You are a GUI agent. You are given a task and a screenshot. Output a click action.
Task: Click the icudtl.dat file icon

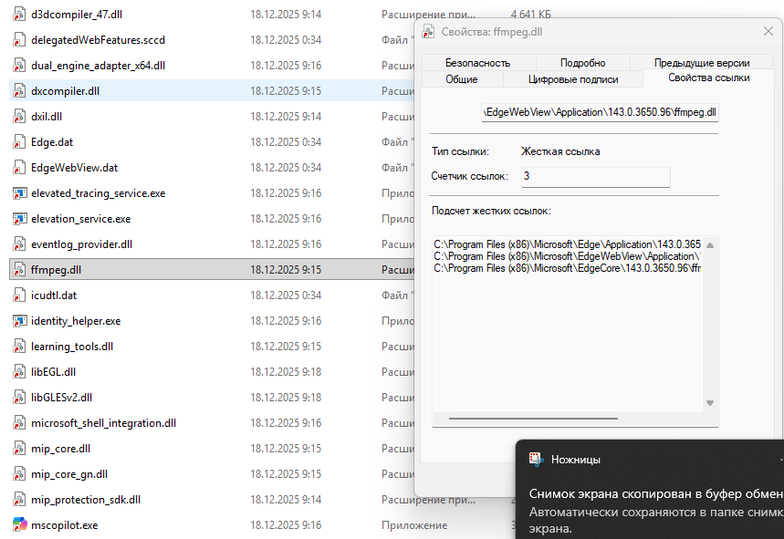(19, 295)
